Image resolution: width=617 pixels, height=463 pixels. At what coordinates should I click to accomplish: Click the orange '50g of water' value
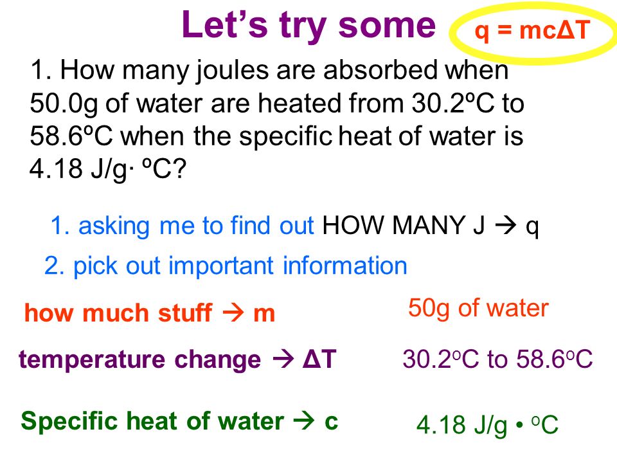[x=478, y=308]
